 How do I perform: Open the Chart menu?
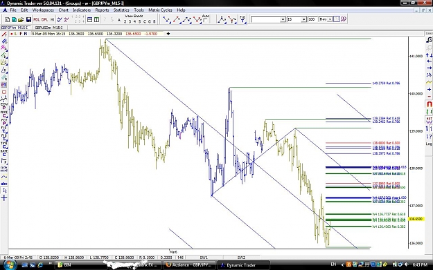pos(63,10)
